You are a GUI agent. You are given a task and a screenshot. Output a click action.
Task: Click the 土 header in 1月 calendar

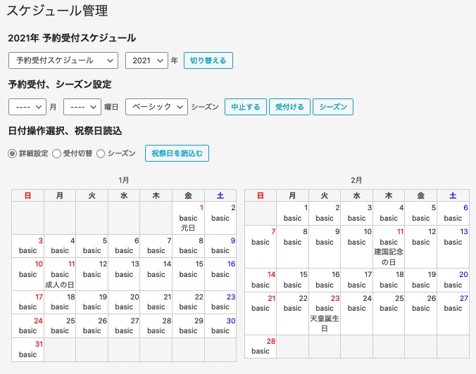(220, 195)
